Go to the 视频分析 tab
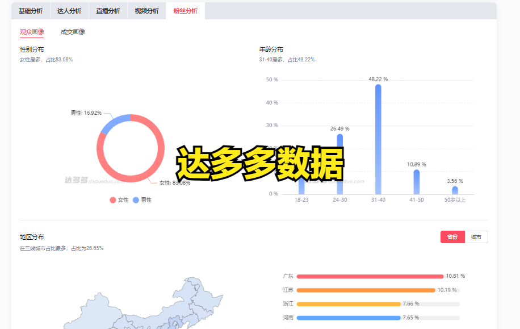520x329 pixels. 146,11
